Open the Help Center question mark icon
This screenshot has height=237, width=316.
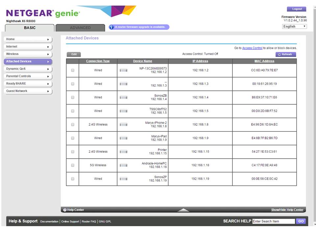point(65,209)
